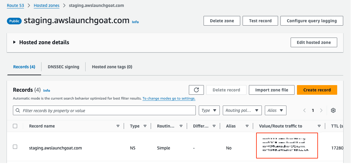This screenshot has height=166, width=354.
Task: Click the Edit hosted zone button
Action: click(x=313, y=42)
